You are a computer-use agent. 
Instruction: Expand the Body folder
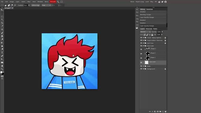click(143, 66)
